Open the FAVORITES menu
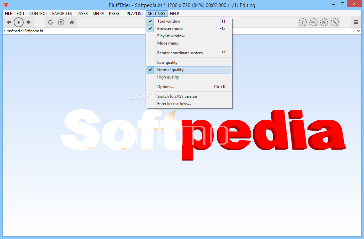Viewport: 364px width, 239px height. 62,13
